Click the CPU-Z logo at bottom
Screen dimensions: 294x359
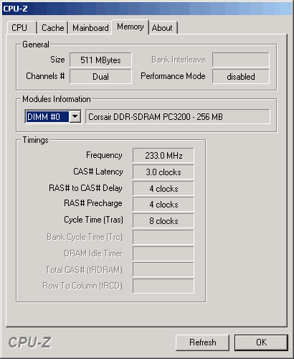pyautogui.click(x=30, y=342)
